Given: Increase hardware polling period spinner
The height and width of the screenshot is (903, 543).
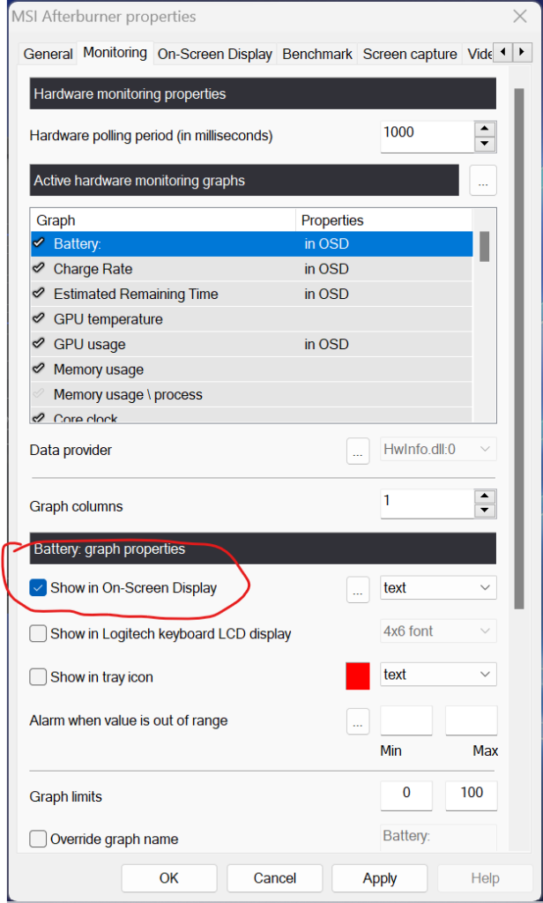Looking at the screenshot, I should point(485,129).
